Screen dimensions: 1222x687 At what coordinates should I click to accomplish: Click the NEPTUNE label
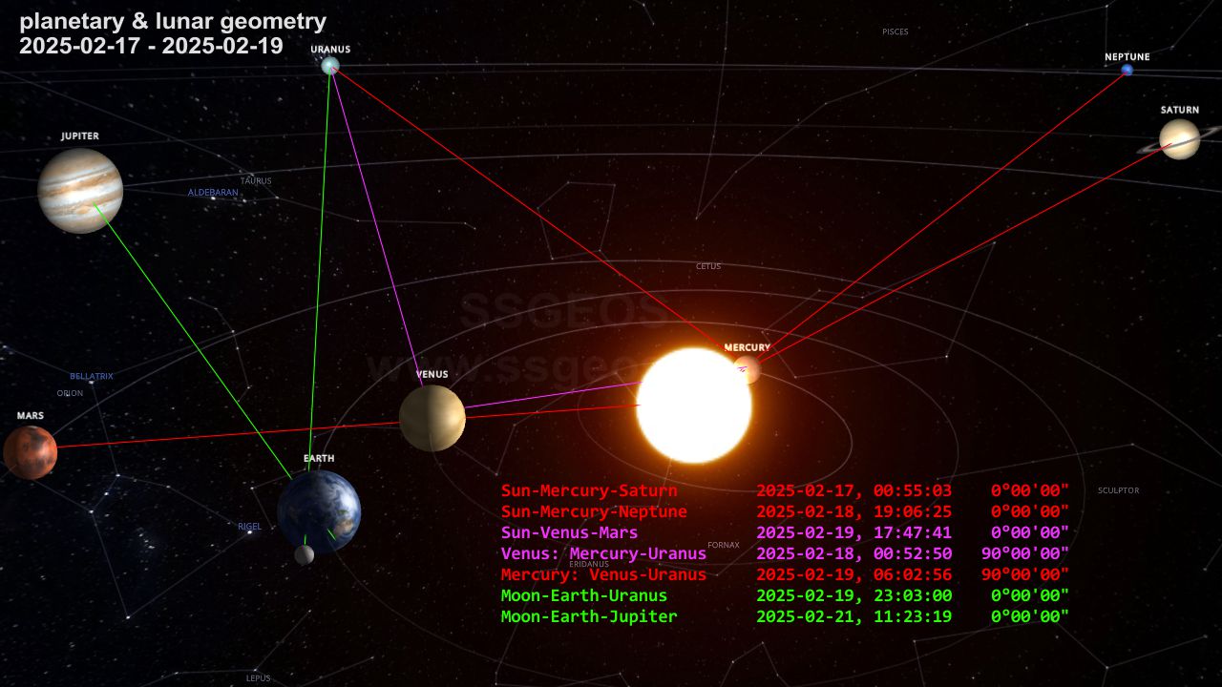tap(1127, 56)
